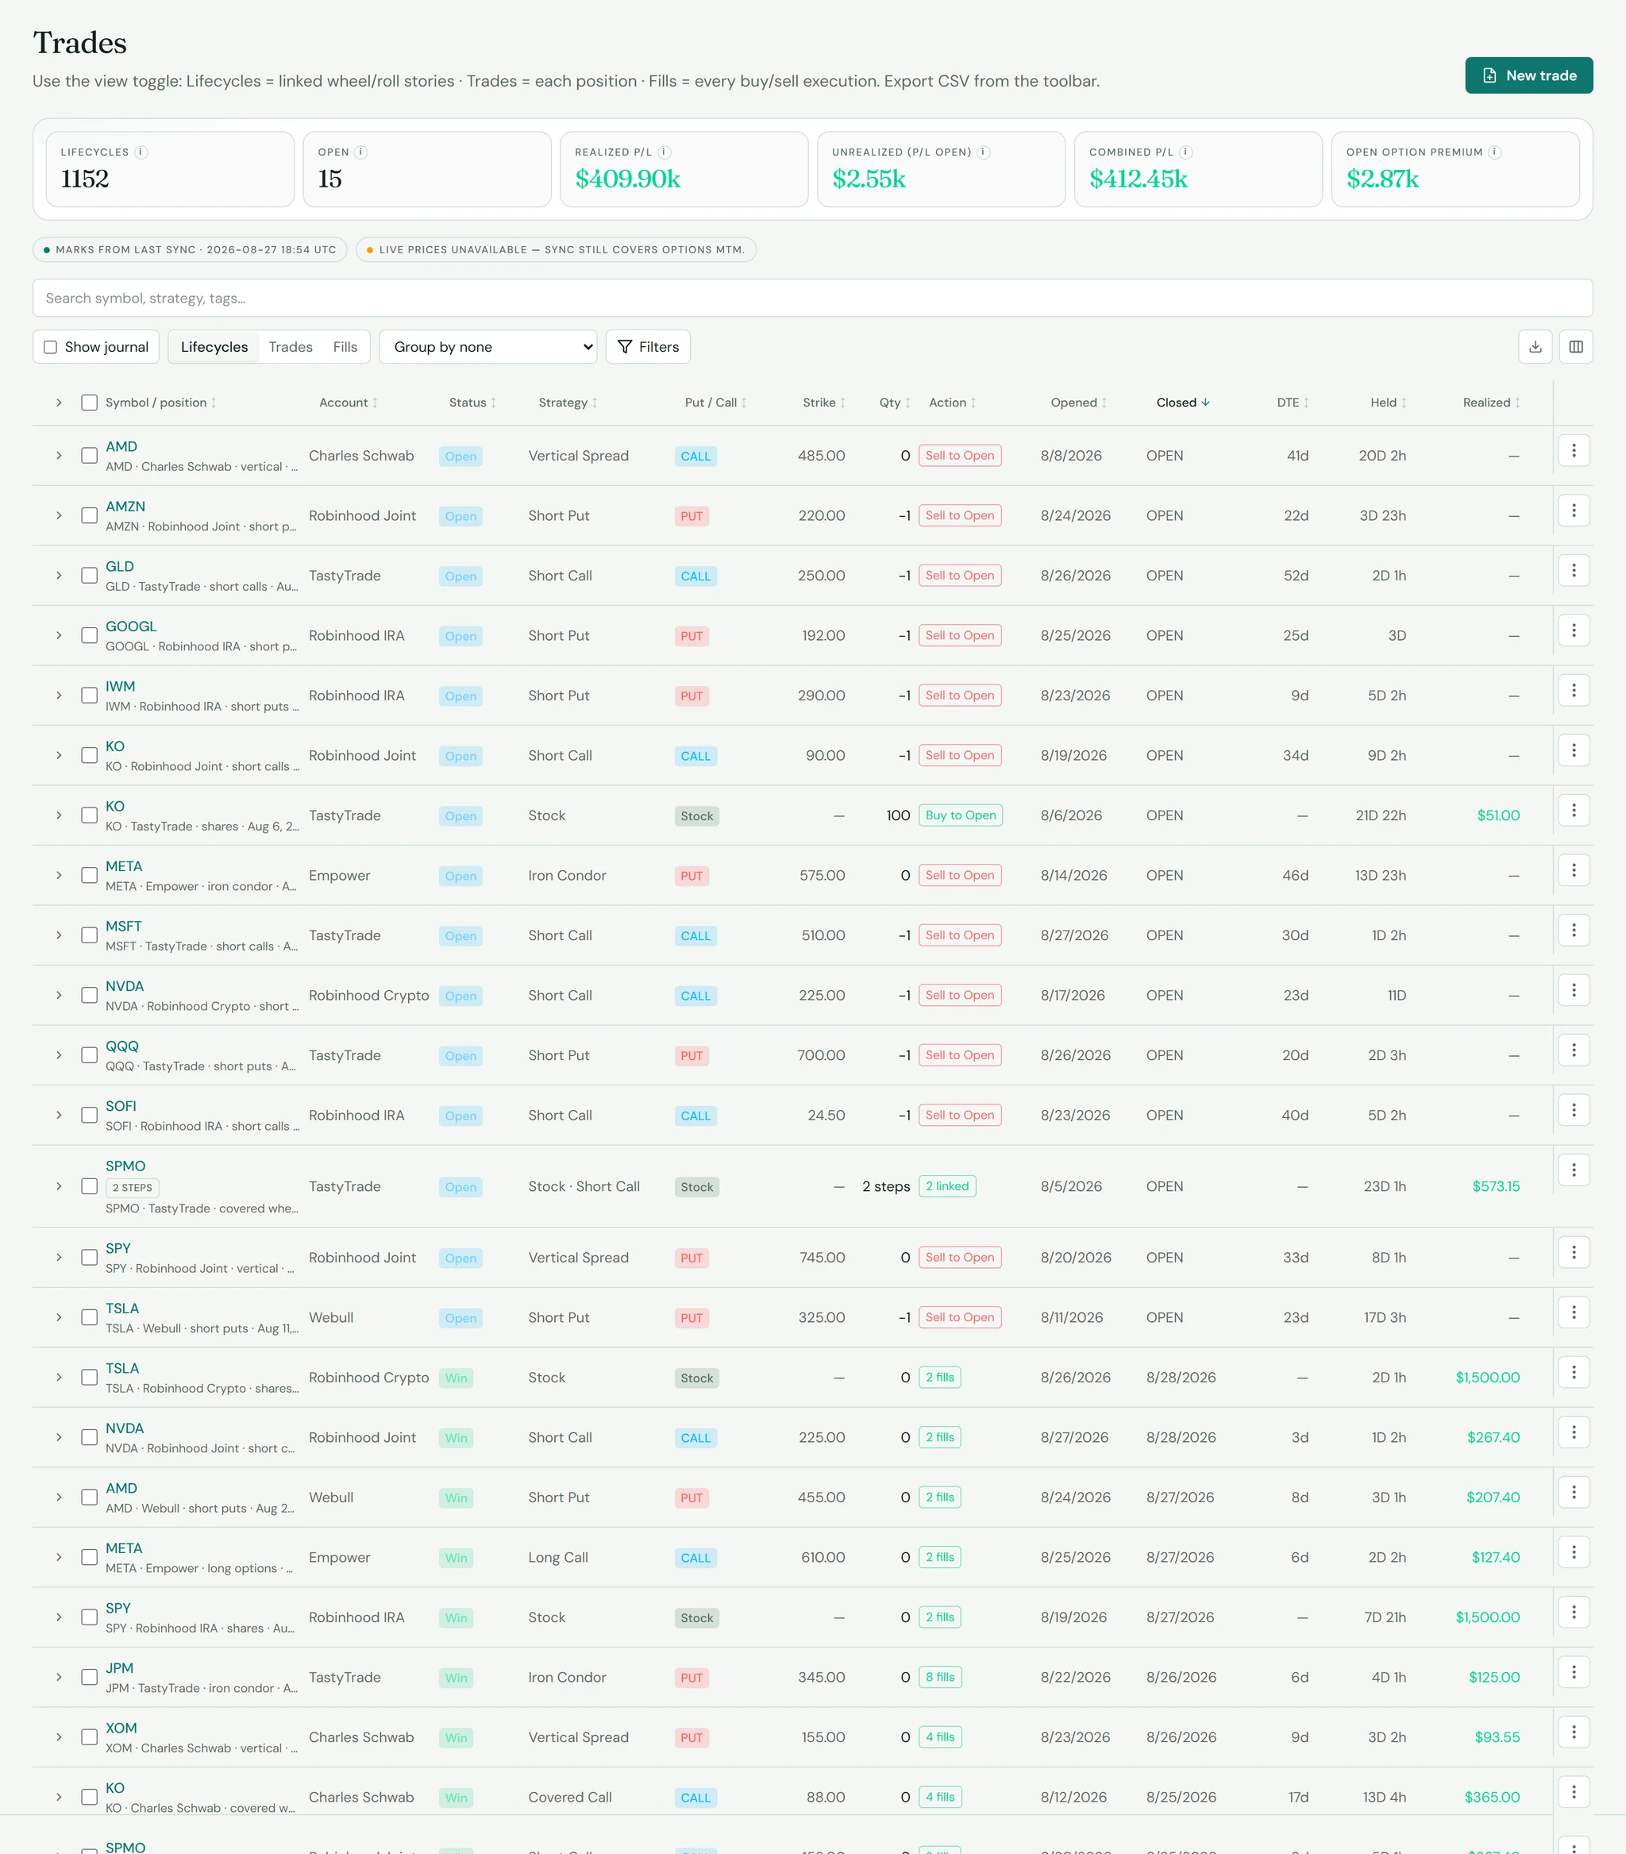
Task: Sort by DTE column header
Action: [x=1293, y=403]
